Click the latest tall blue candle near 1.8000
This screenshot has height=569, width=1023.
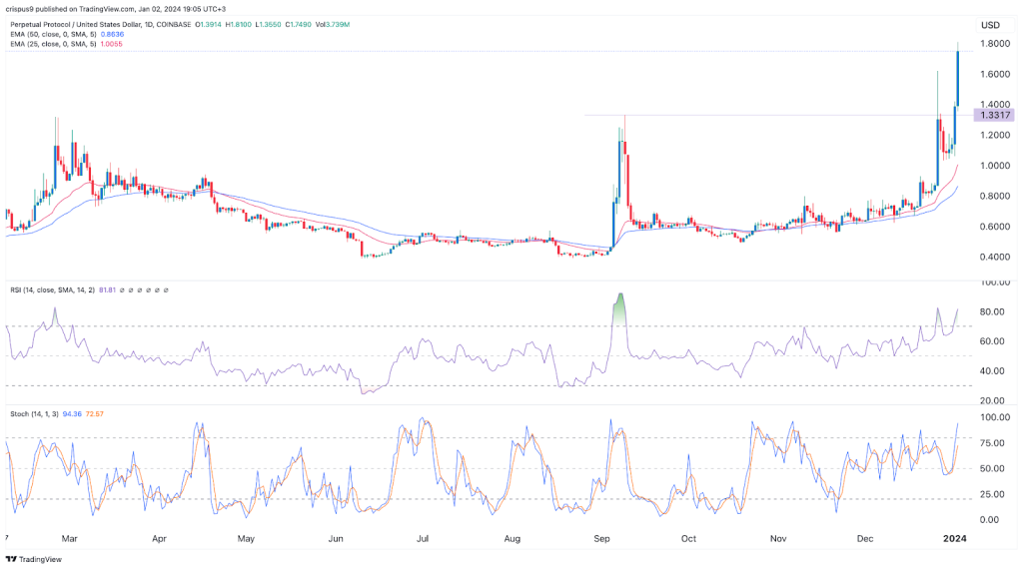pos(958,77)
